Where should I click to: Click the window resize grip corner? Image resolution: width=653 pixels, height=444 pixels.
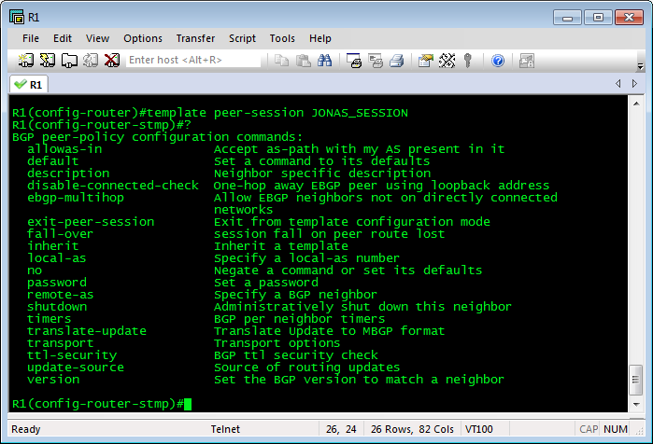point(639,432)
